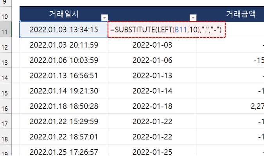This screenshot has width=264, height=157.
Task: Select row 19 header
Action: pos(9,153)
